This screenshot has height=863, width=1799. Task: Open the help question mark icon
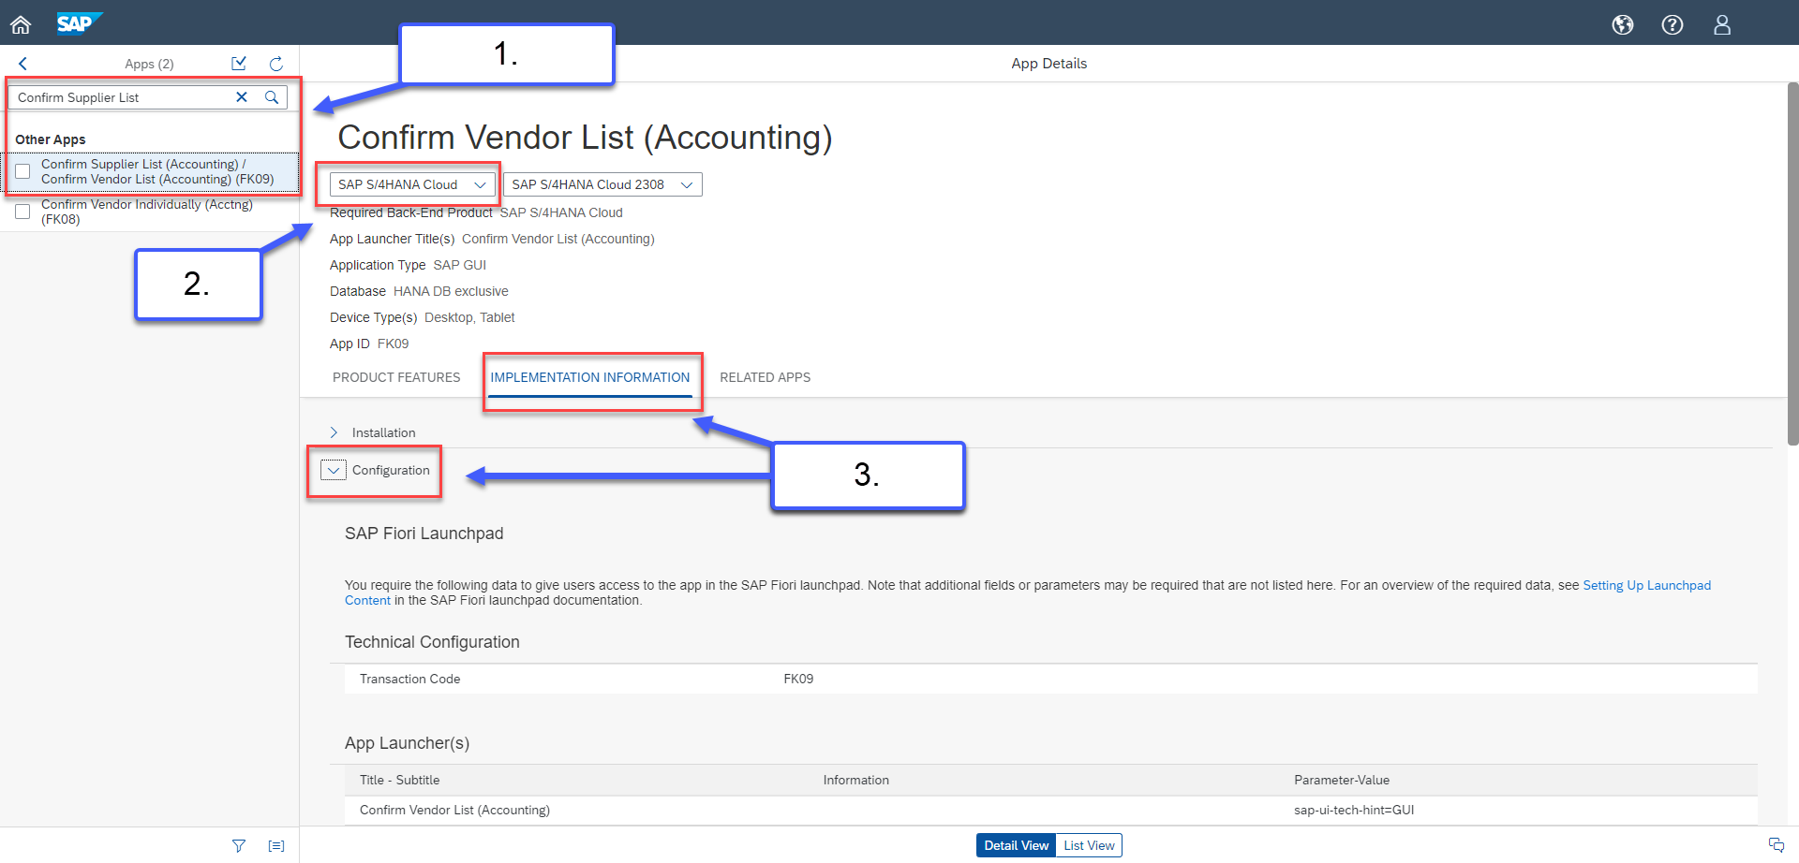coord(1673,24)
